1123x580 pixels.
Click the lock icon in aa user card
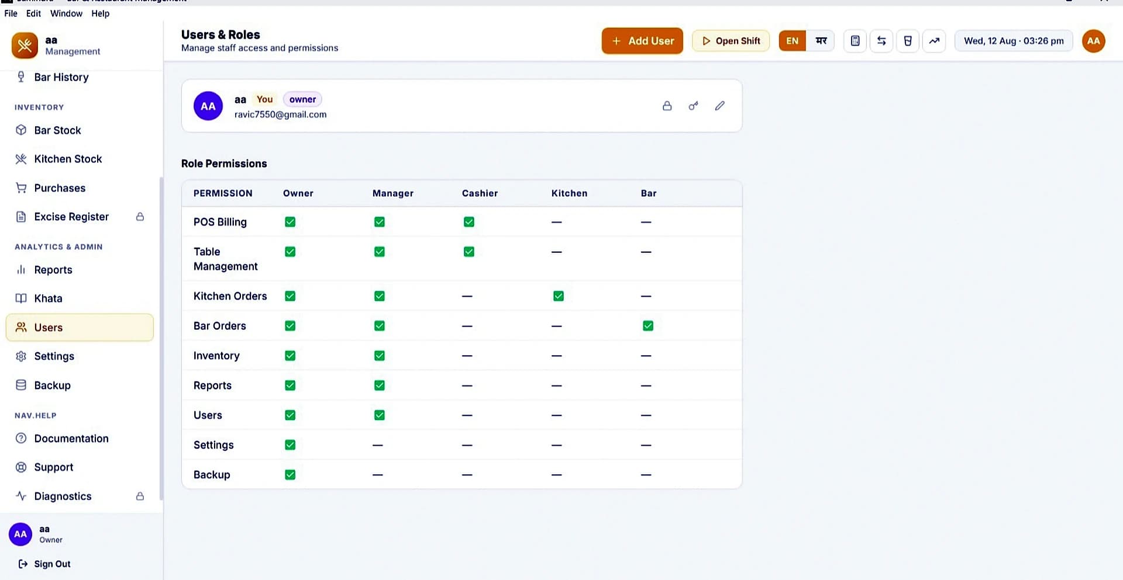pos(667,106)
